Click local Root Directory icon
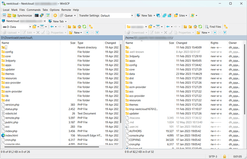Viewport: 247px width, 159px height. pyautogui.click(x=74, y=27)
